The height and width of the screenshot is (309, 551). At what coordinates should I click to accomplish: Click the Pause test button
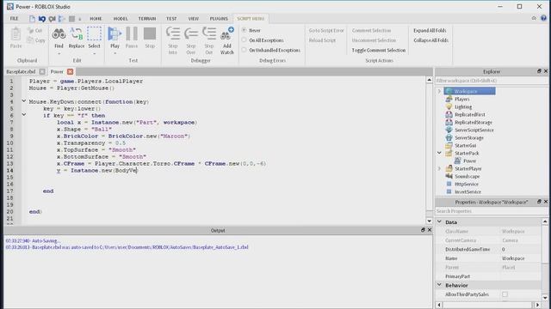point(132,34)
